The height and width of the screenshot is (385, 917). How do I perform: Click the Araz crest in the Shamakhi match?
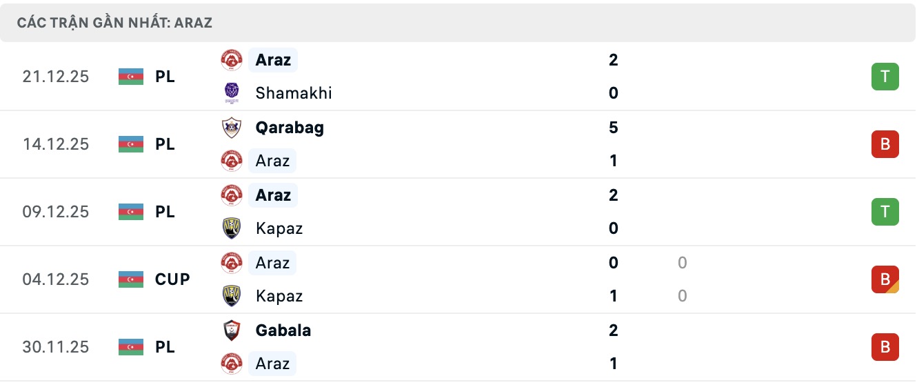tap(232, 60)
